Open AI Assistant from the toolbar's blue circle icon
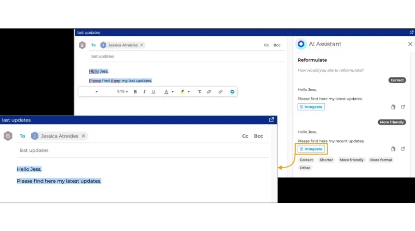The width and height of the screenshot is (415, 231). (232, 92)
